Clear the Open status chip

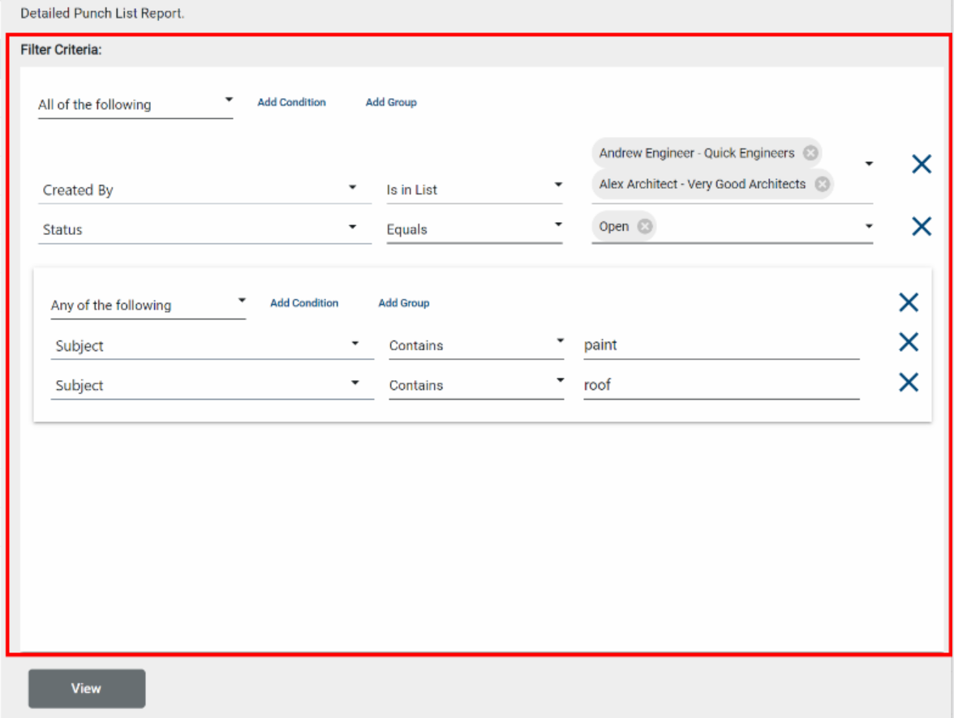(x=644, y=227)
